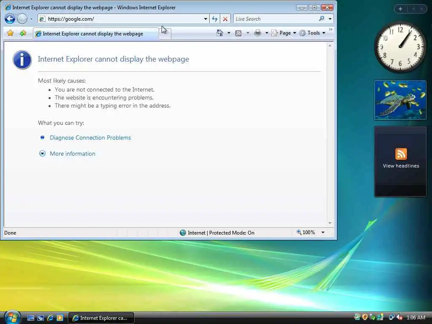Click the page scrollbar up arrow
The height and width of the screenshot is (324, 432).
330,46
